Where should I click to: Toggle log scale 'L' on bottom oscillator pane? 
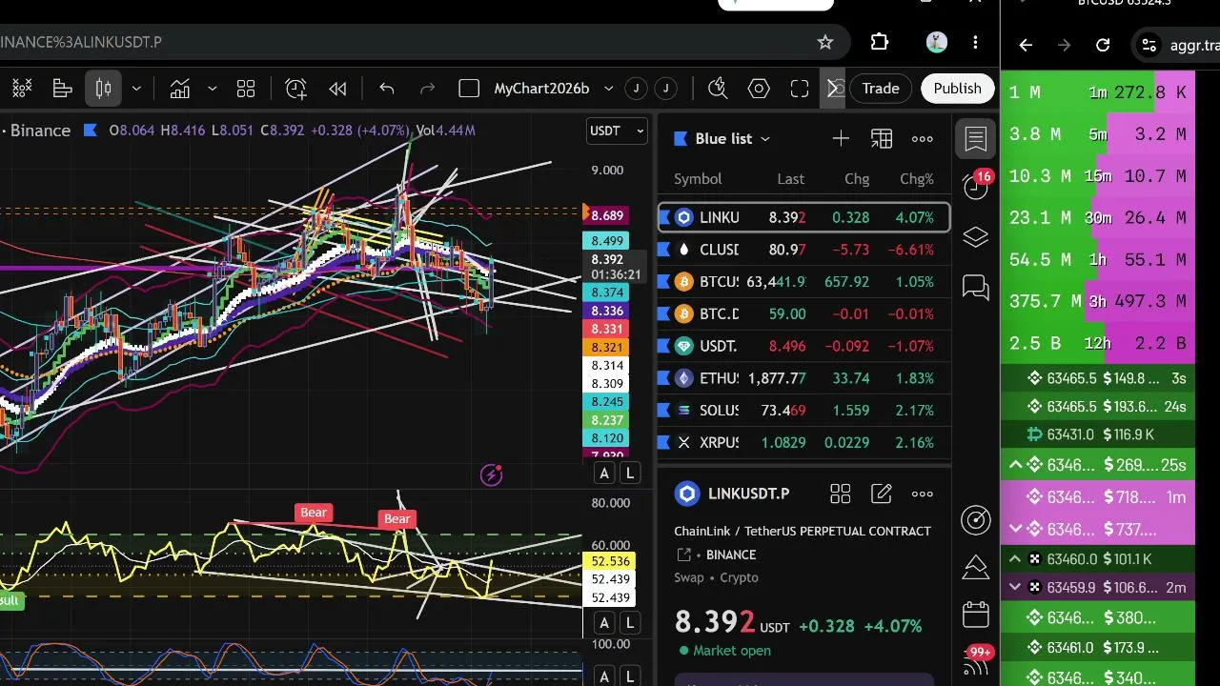[x=630, y=676]
